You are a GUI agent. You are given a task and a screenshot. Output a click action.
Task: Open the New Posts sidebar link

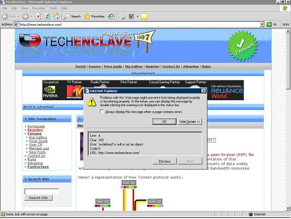point(37,152)
